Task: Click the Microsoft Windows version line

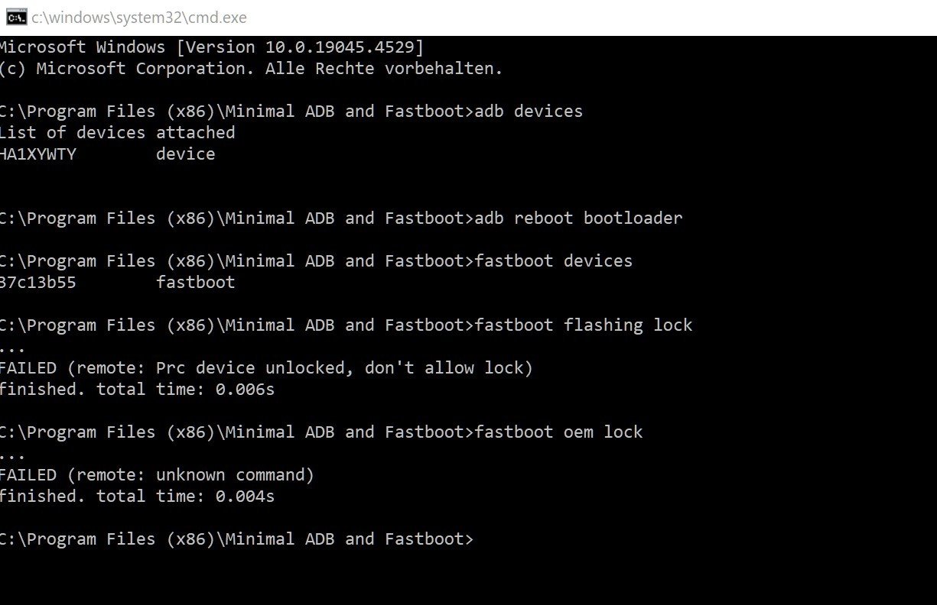Action: coord(211,47)
